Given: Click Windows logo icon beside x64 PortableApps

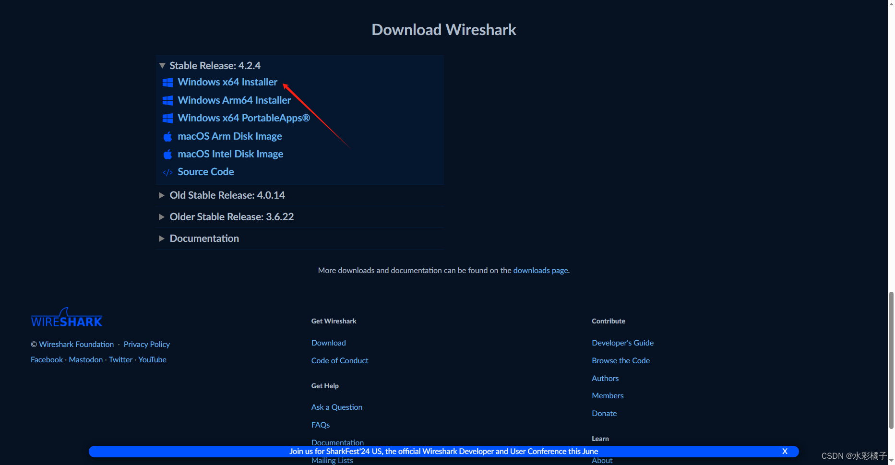Looking at the screenshot, I should point(167,118).
